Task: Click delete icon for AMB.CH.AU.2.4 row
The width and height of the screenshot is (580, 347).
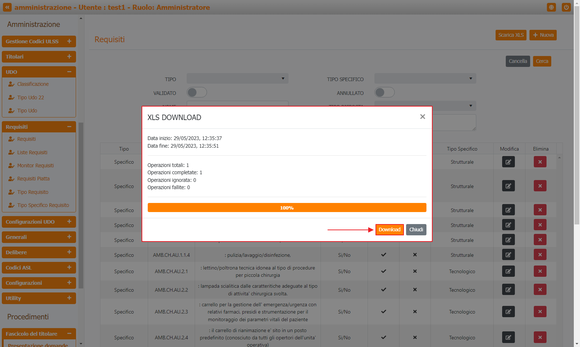Action: click(x=540, y=338)
